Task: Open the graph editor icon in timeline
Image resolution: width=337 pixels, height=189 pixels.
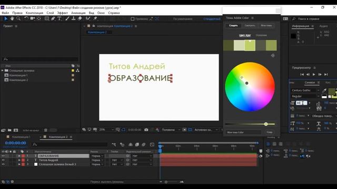Action: point(152,145)
